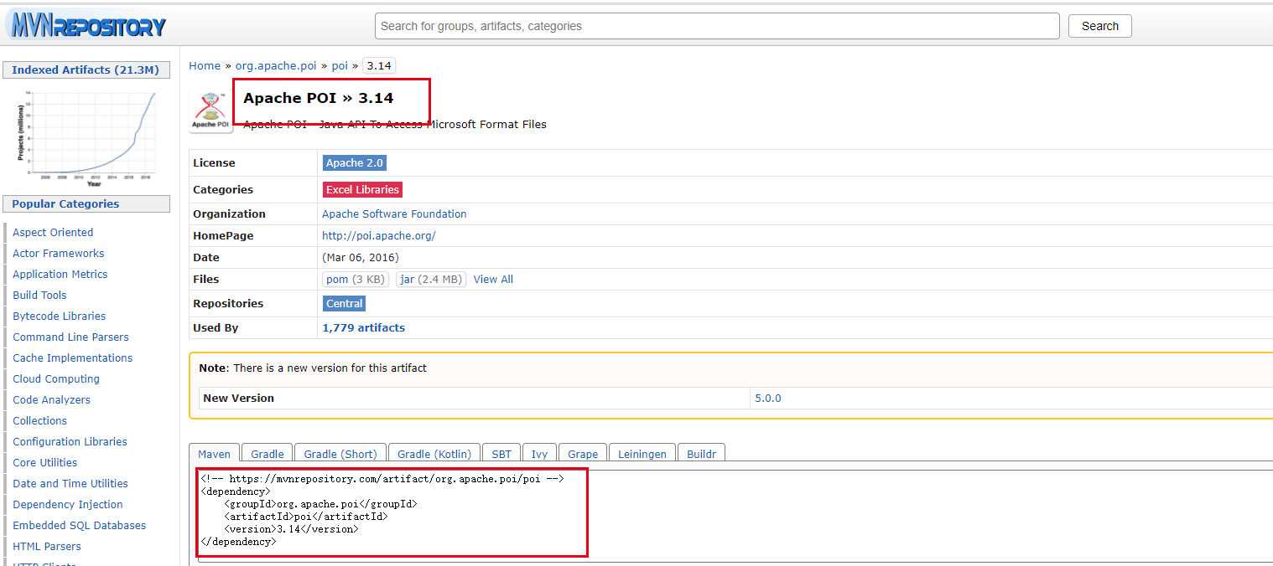Open Bytecode Libraries category

[60, 316]
